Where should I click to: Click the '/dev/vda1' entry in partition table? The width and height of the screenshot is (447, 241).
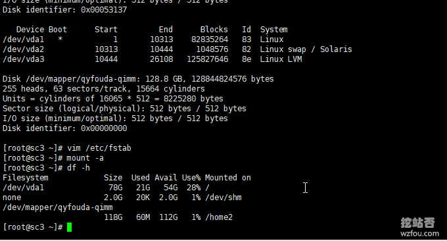[x=24, y=40]
